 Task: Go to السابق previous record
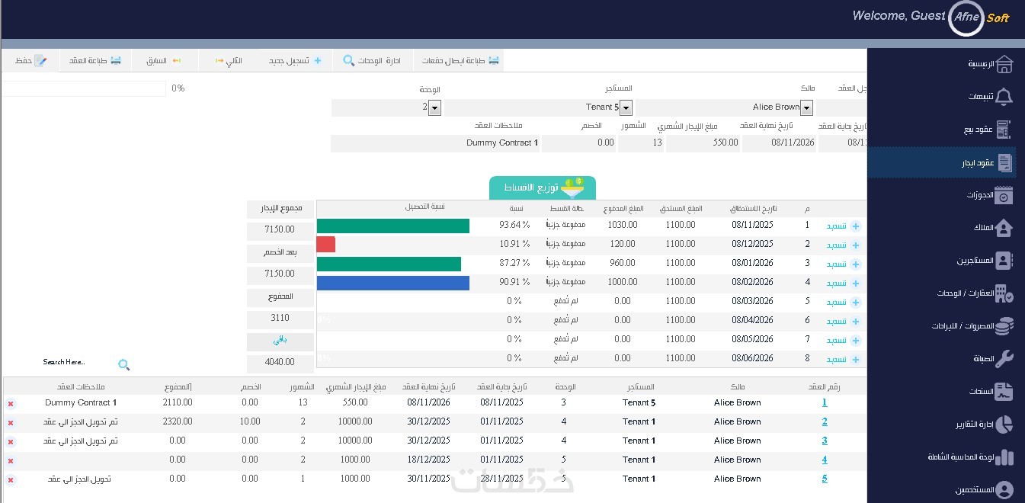pyautogui.click(x=163, y=60)
